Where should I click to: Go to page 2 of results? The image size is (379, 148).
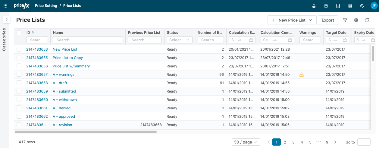pos(285,142)
